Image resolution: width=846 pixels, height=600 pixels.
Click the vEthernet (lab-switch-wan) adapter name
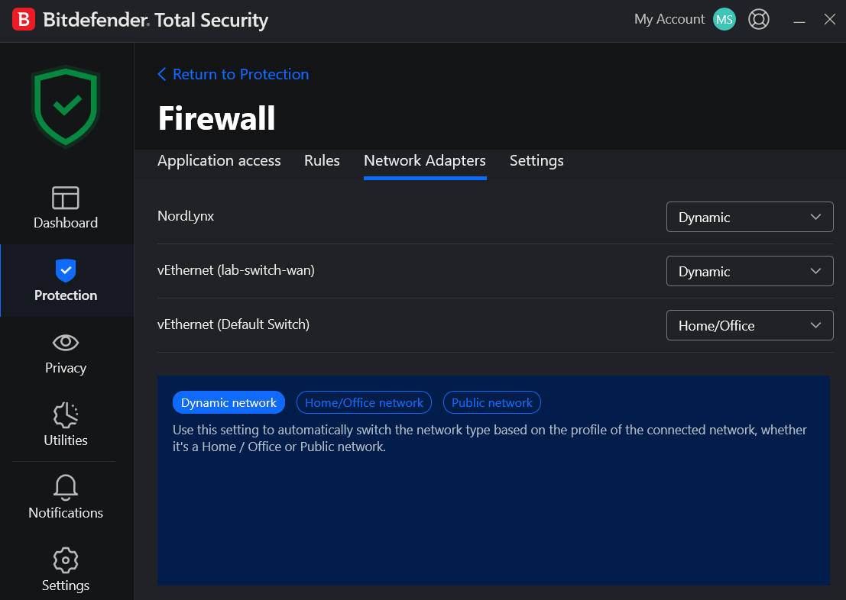[236, 270]
